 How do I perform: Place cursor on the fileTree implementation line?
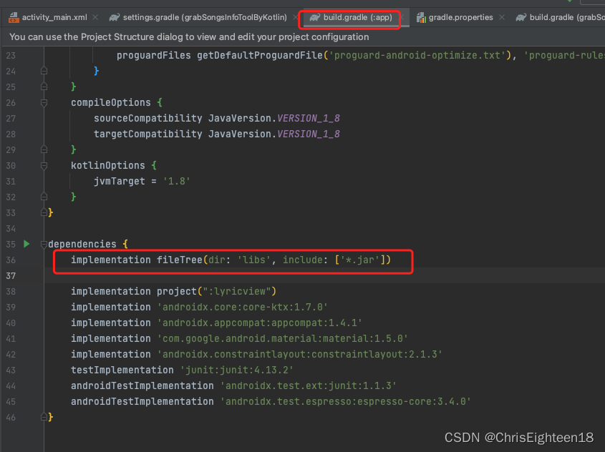tap(231, 260)
